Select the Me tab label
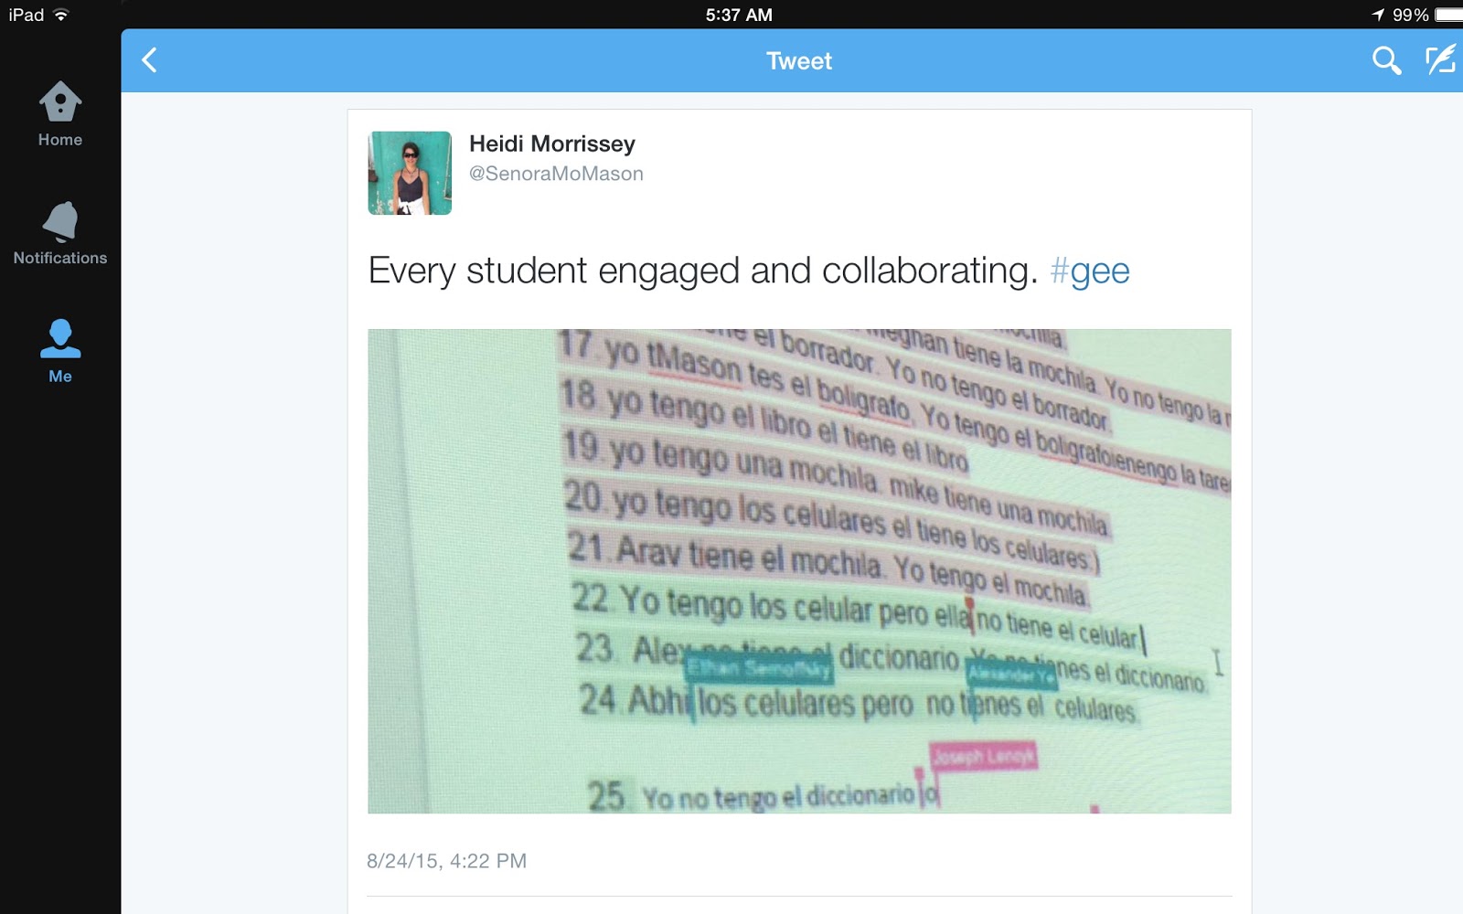The image size is (1463, 914). (60, 377)
